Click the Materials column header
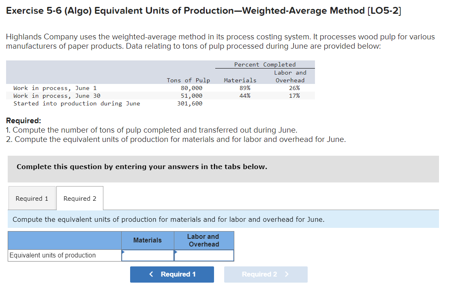 pos(148,240)
